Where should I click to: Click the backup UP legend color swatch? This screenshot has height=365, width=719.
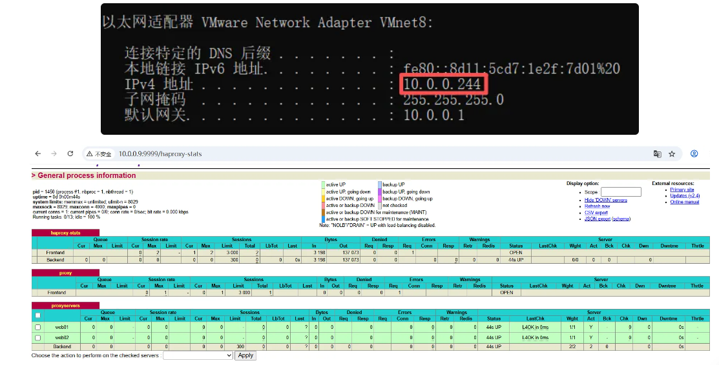pos(380,184)
